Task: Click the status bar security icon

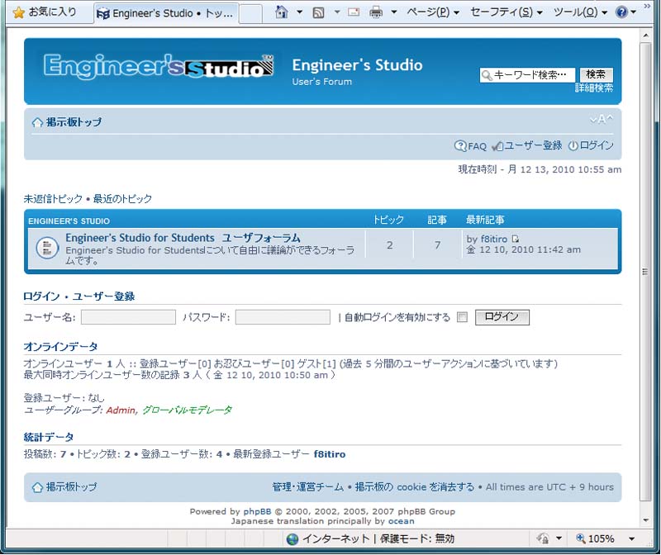Action: pyautogui.click(x=544, y=538)
